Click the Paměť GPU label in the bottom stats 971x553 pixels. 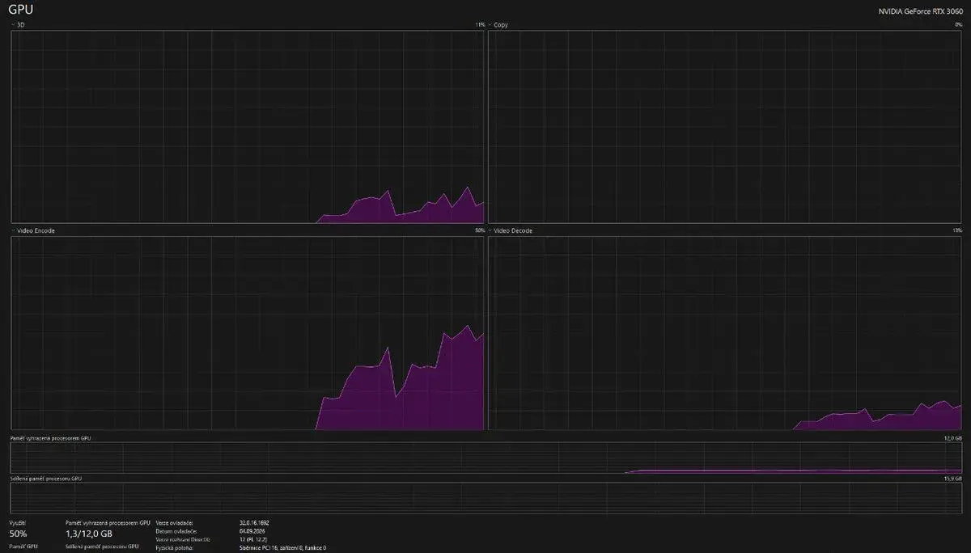[23, 547]
